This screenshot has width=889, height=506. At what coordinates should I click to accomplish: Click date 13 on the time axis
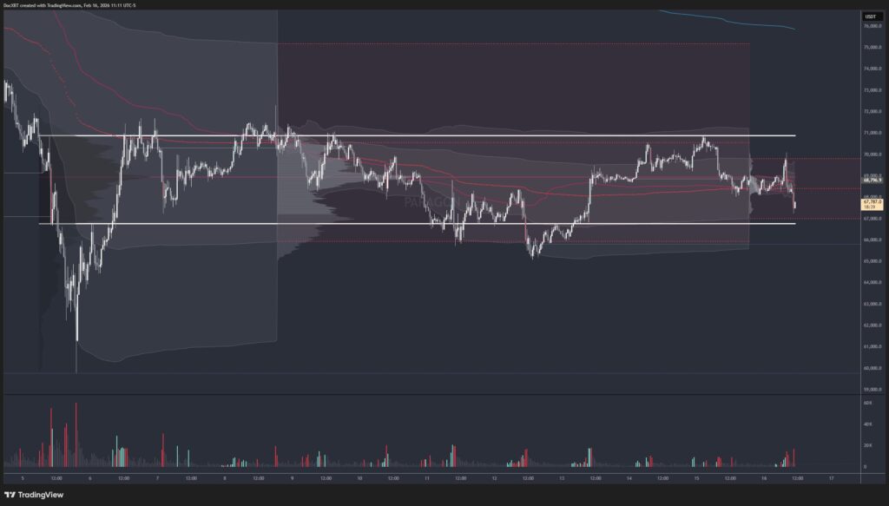pos(562,478)
